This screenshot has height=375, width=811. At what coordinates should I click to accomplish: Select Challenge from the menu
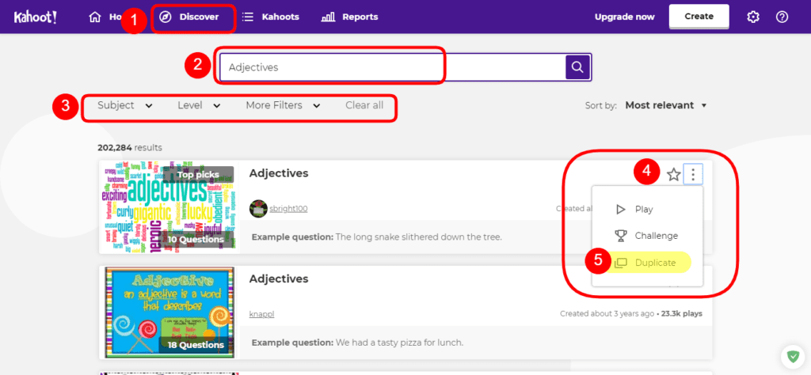647,236
